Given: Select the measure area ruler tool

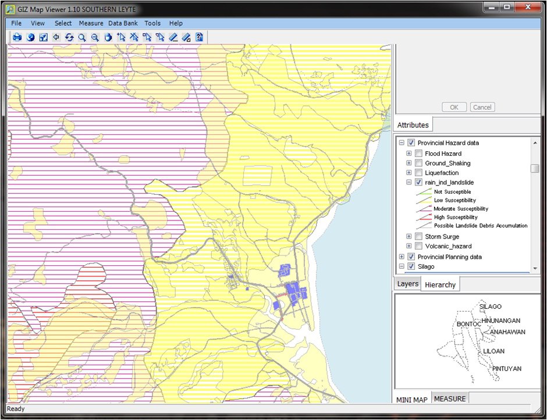Looking at the screenshot, I should tap(186, 37).
